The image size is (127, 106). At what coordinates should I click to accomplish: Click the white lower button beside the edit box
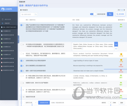116,49
